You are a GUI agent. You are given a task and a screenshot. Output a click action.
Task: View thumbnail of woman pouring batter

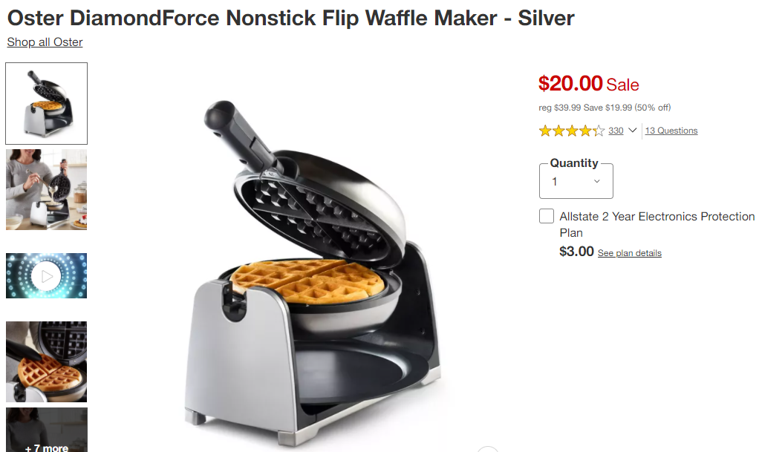[x=47, y=190]
